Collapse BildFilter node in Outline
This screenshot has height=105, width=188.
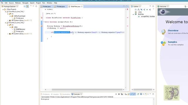tap(133, 14)
